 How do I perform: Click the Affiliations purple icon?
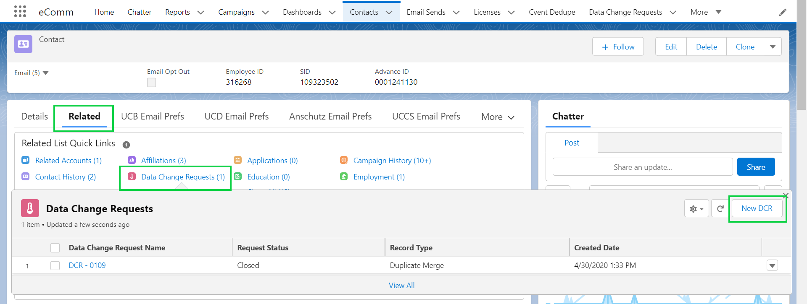click(x=132, y=160)
